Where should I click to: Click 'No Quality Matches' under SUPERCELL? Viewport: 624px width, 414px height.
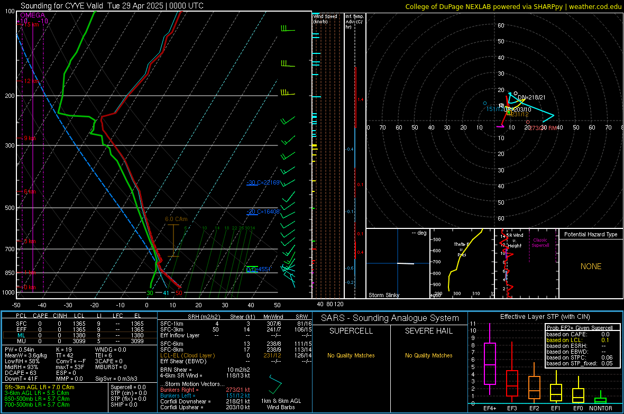(x=351, y=355)
